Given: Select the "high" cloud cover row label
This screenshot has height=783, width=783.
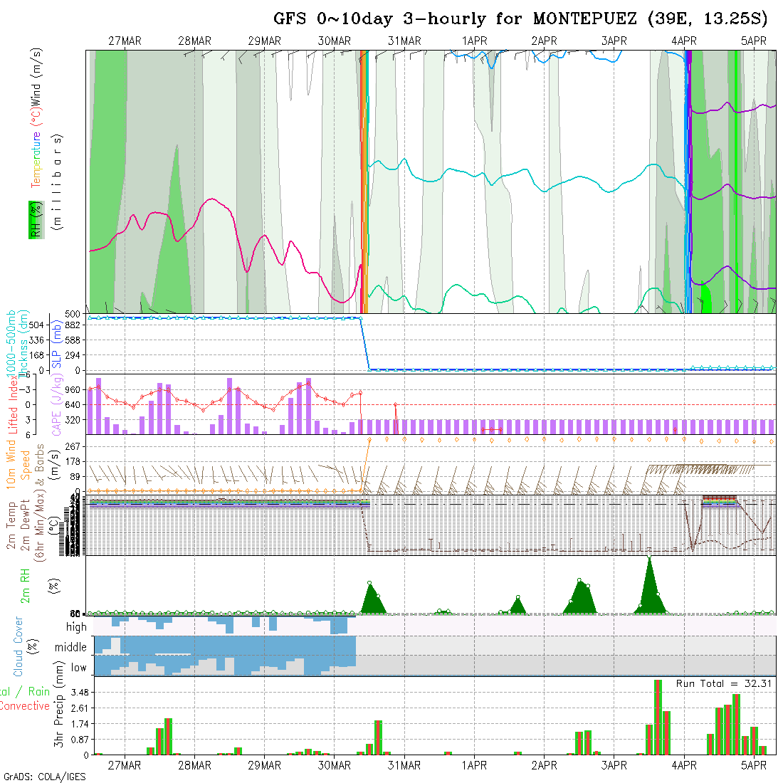Looking at the screenshot, I should pos(76,627).
